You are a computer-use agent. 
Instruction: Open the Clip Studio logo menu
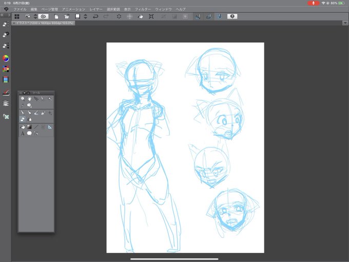click(x=6, y=9)
